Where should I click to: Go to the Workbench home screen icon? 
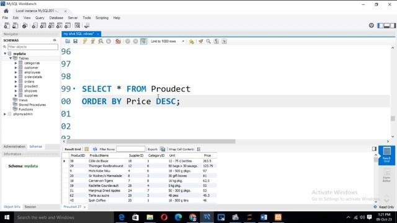pos(6,11)
